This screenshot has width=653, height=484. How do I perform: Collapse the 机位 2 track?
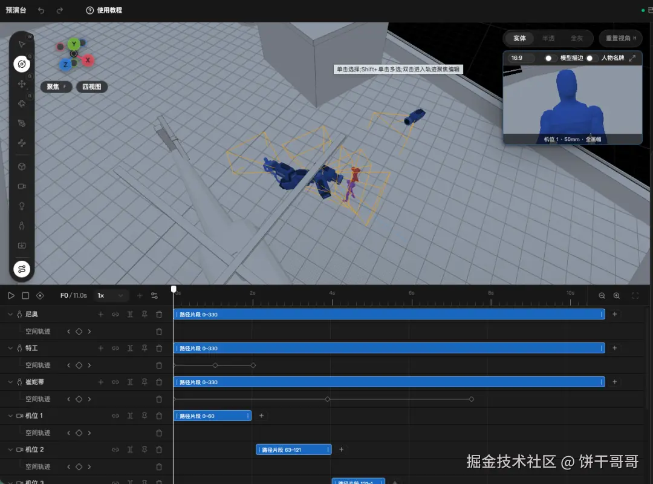[10, 450]
